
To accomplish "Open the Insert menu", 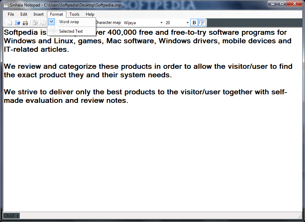I will [38, 14].
